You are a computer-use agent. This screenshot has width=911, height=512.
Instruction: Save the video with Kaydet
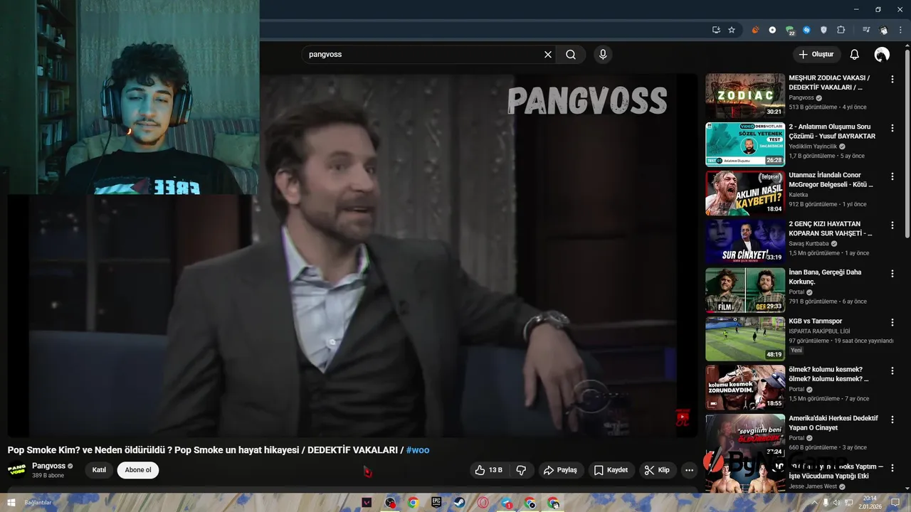tap(611, 470)
